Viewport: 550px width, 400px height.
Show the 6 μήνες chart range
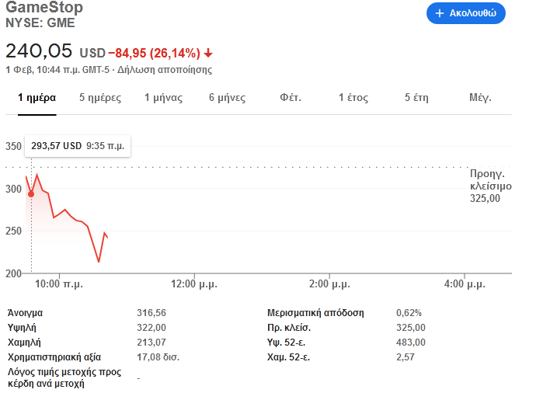coord(227,97)
